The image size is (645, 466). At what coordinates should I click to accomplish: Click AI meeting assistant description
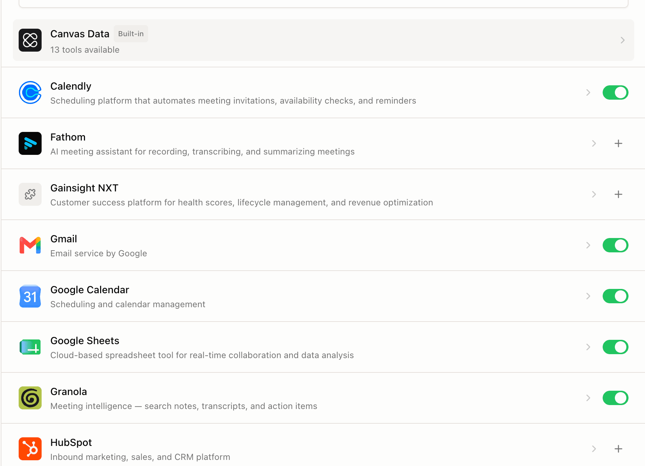click(x=202, y=152)
